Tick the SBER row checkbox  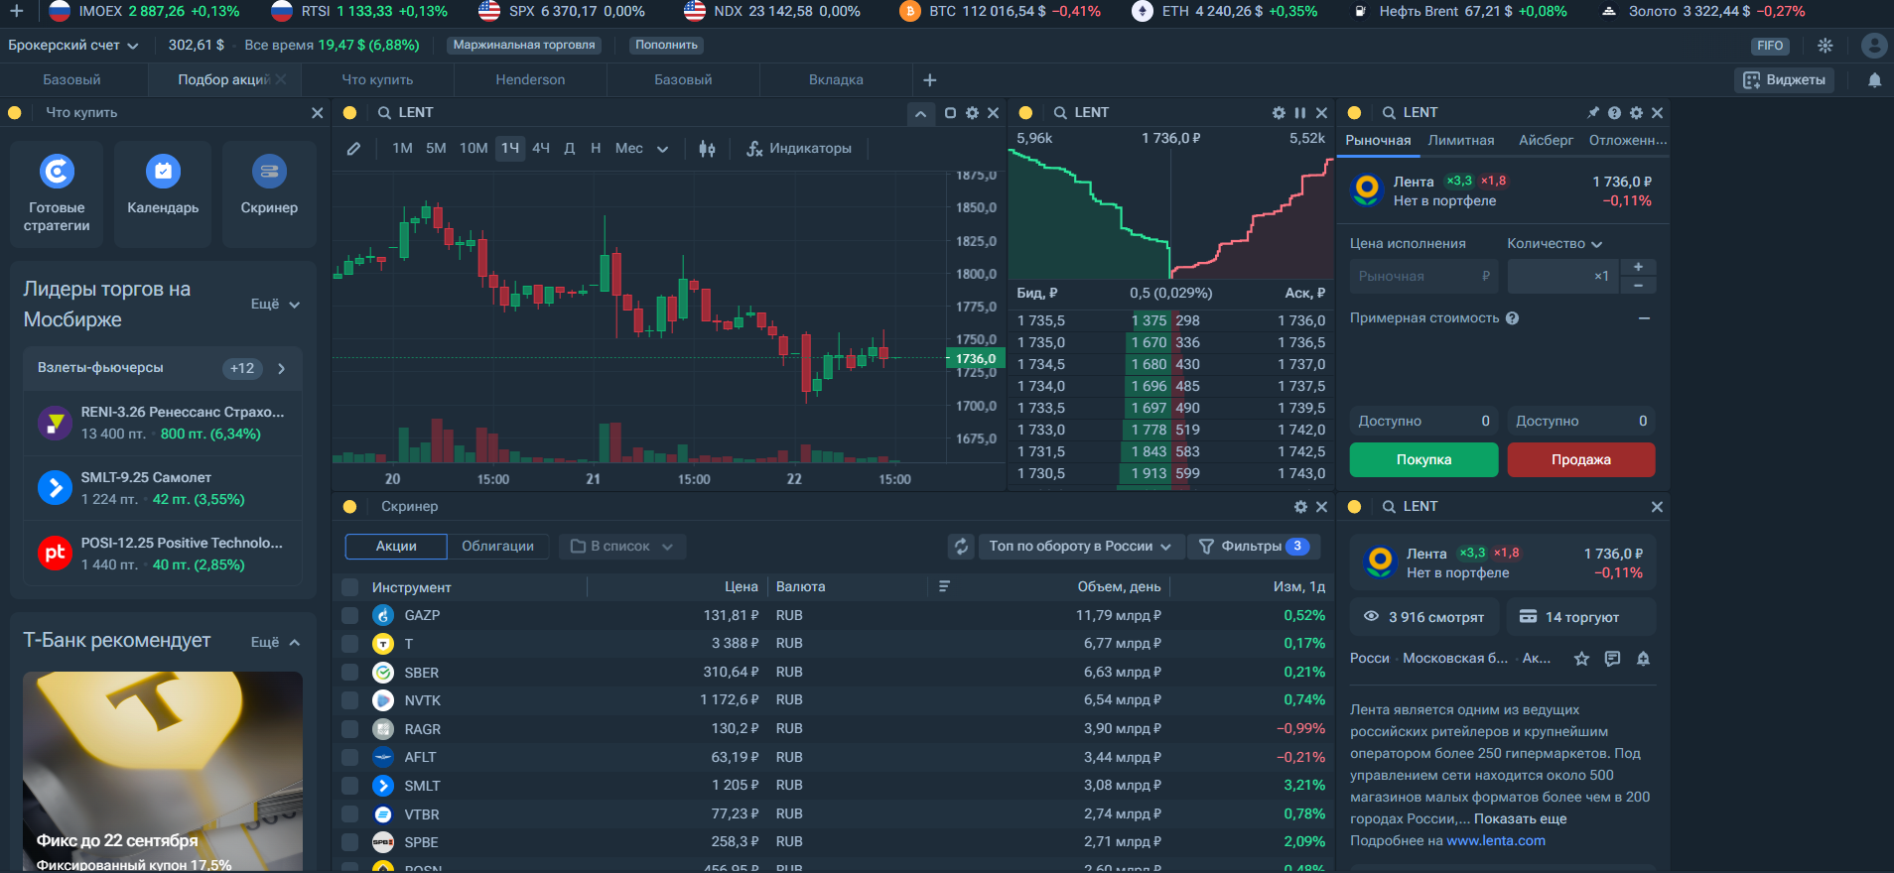click(x=349, y=673)
